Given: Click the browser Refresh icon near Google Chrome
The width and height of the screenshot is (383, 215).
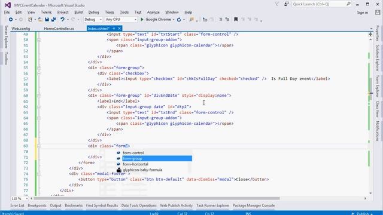Looking at the screenshot, I should tap(179, 20).
